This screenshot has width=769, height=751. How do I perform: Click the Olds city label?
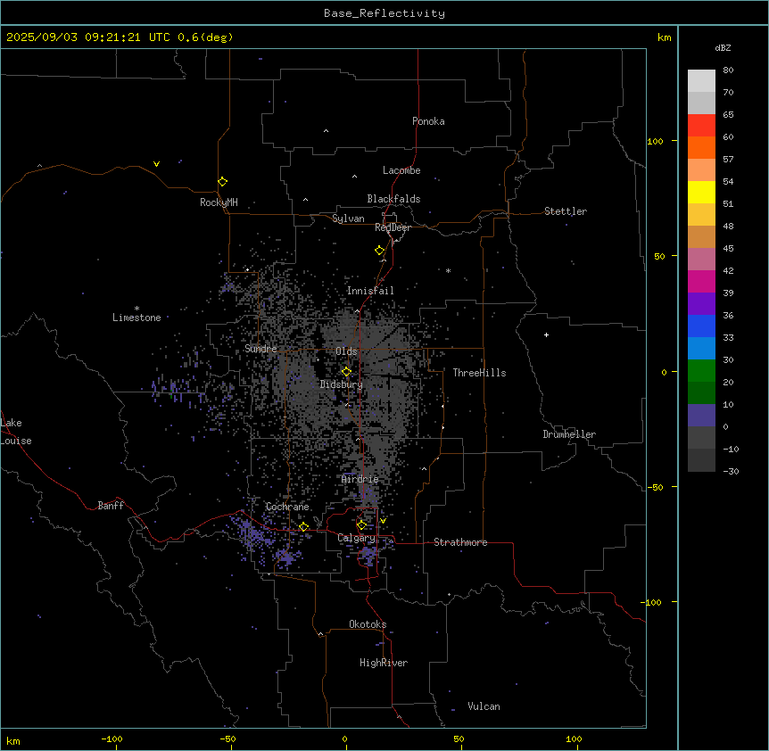(x=346, y=351)
